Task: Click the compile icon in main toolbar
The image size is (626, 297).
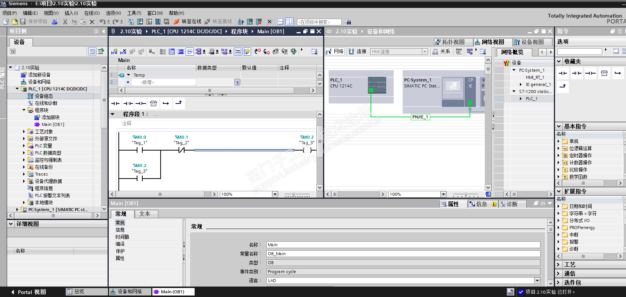Action: click(131, 22)
